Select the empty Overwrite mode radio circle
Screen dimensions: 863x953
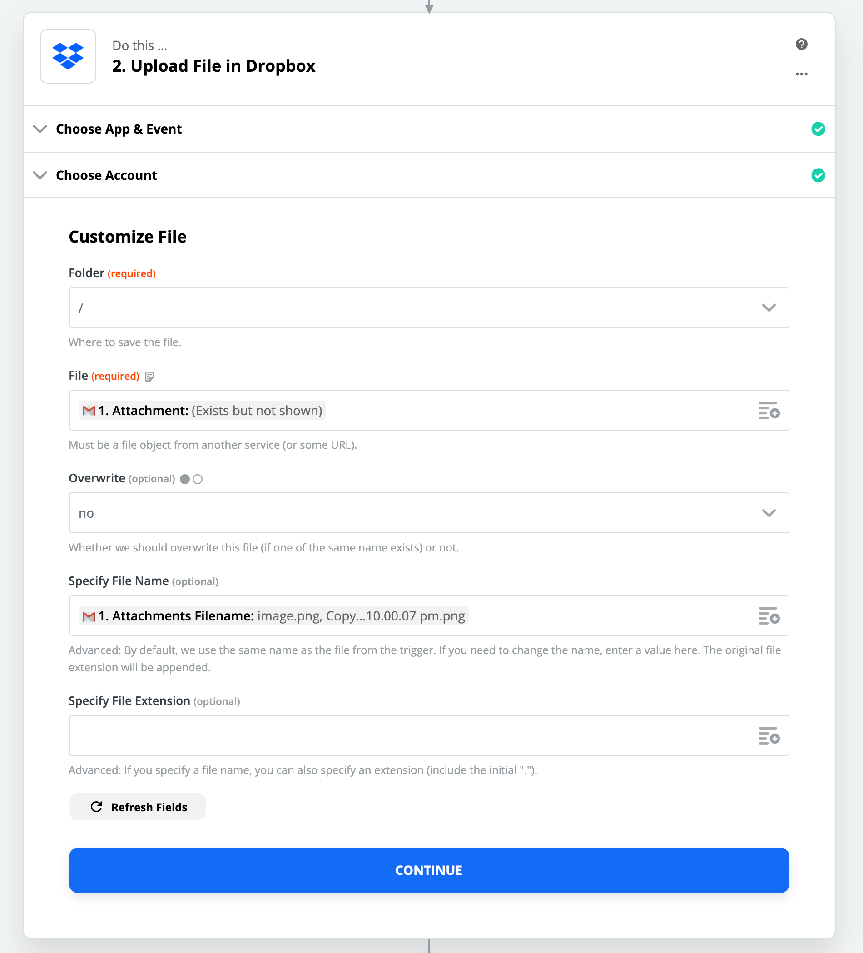tap(198, 479)
